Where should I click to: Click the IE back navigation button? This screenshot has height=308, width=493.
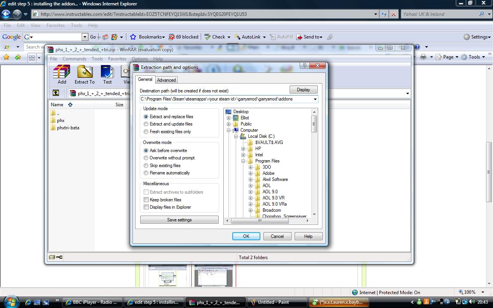pyautogui.click(x=6, y=14)
